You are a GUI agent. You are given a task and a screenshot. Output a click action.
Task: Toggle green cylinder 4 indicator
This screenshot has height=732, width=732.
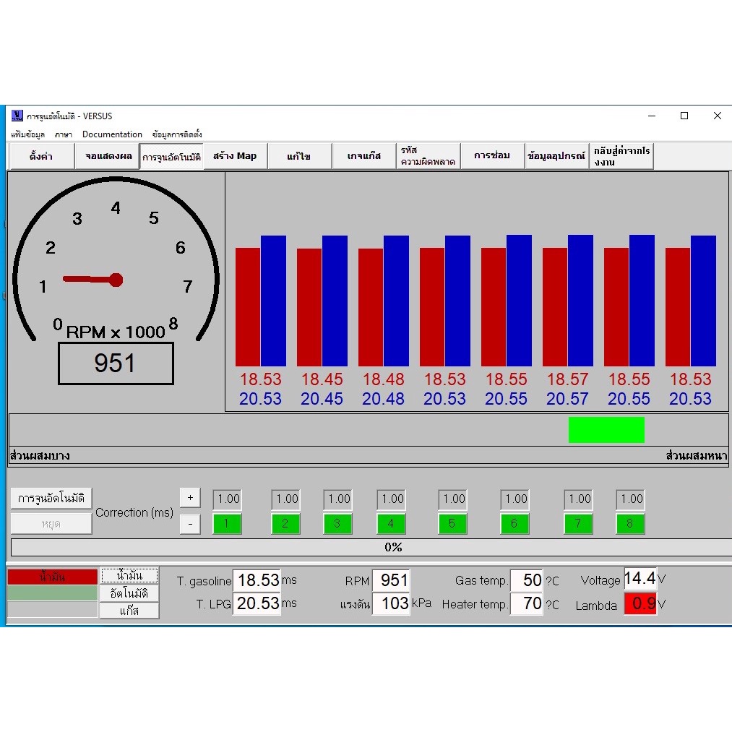click(391, 524)
